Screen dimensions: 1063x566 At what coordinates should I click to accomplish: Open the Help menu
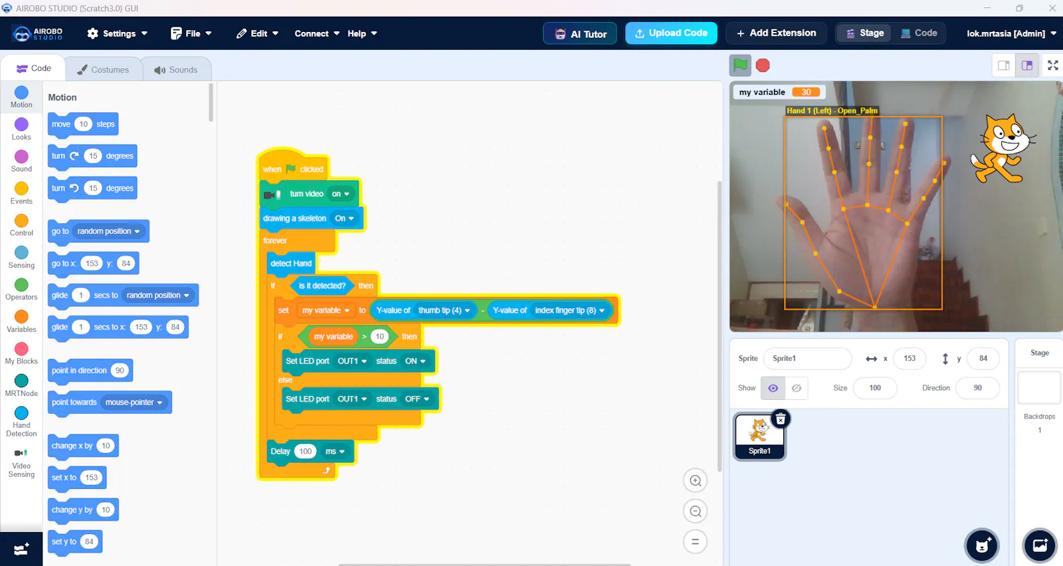pos(362,33)
